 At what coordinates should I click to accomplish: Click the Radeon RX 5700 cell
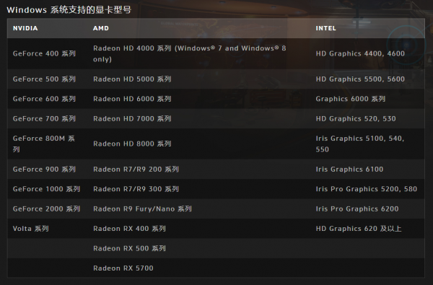pos(123,268)
